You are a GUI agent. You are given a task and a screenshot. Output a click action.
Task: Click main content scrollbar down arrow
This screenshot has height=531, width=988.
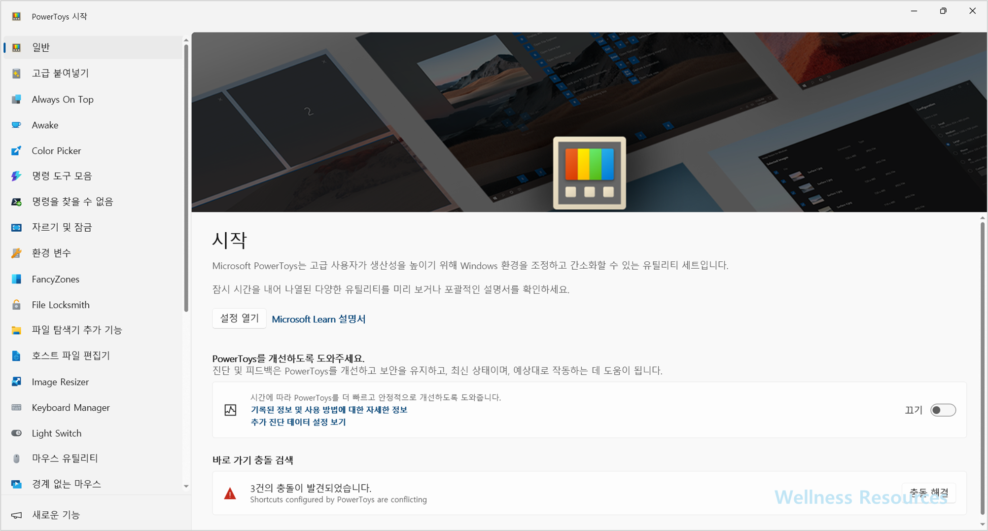click(982, 525)
